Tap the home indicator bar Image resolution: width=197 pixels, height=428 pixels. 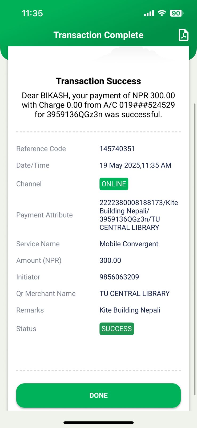98,423
